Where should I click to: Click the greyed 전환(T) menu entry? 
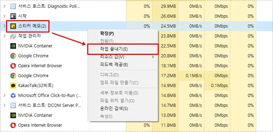coord(107,41)
